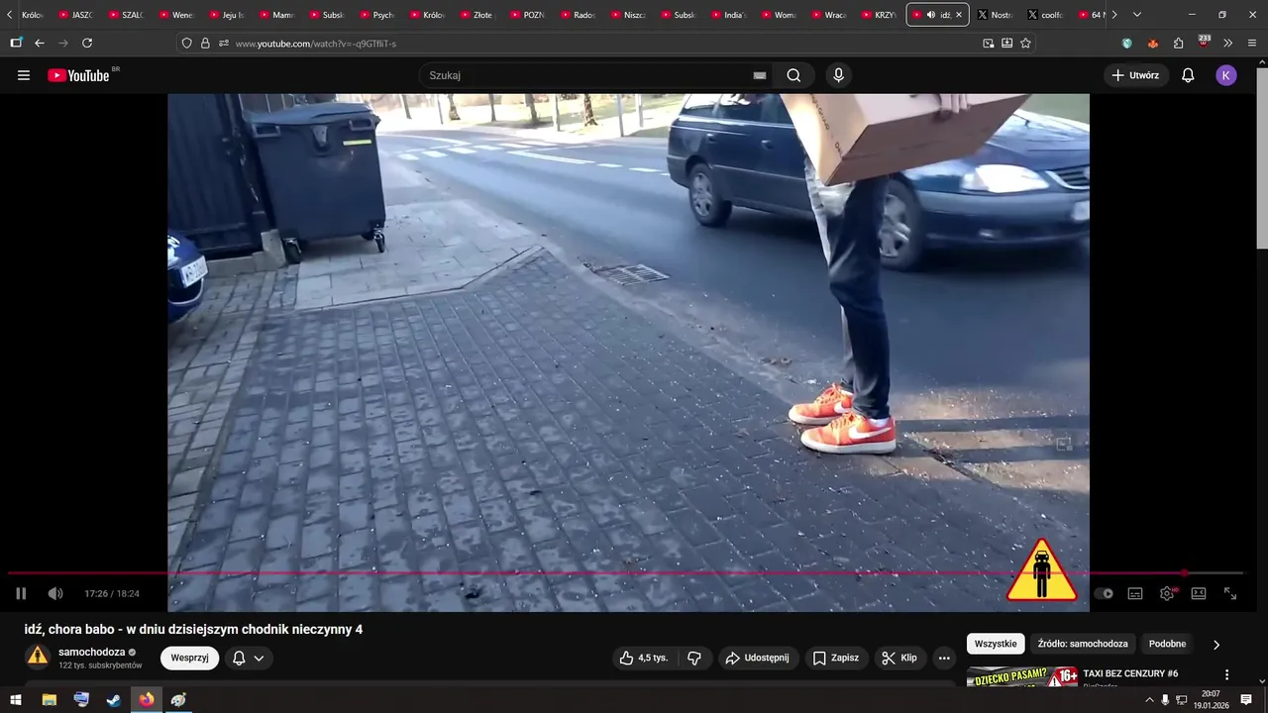This screenshot has height=713, width=1268.
Task: Reload the page with the refresh icon
Action: tap(87, 44)
